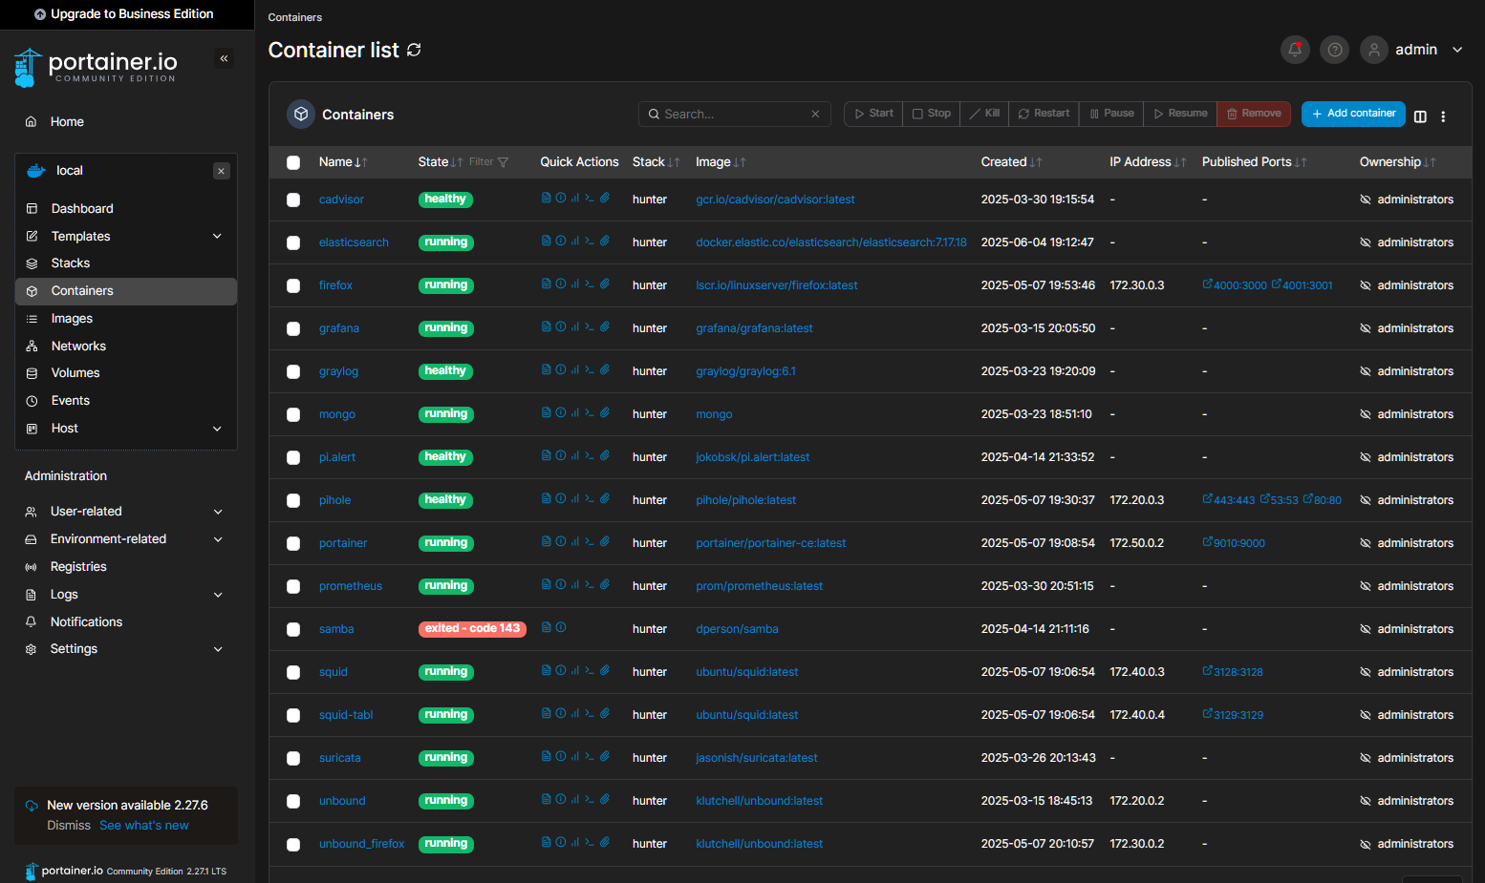Open exec console icon for grafana container
The width and height of the screenshot is (1485, 883).
tap(590, 327)
